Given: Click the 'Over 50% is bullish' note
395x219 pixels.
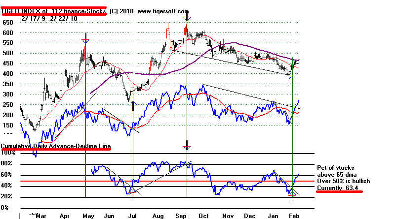Looking at the screenshot, I should coord(344,182).
